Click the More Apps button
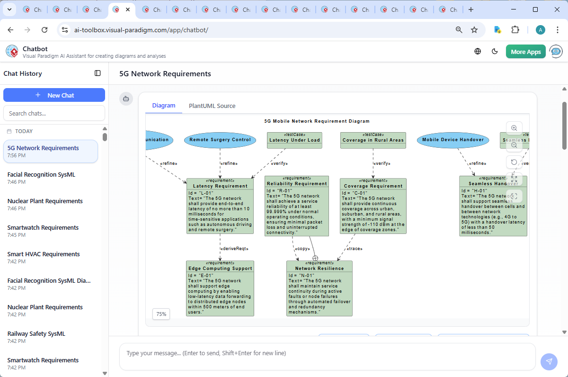Screen dimensions: 568x377 [x=525, y=51]
